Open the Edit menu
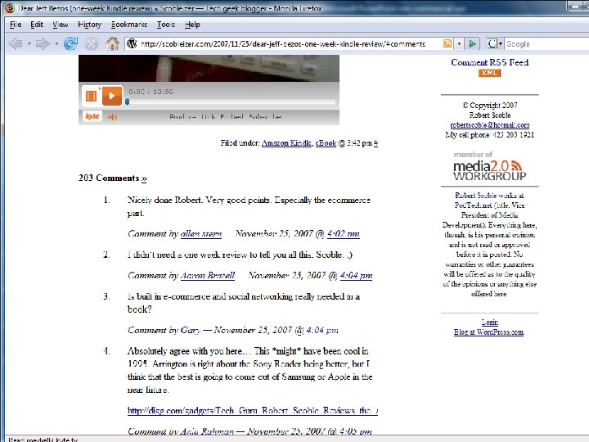The height and width of the screenshot is (442, 589). [x=37, y=25]
